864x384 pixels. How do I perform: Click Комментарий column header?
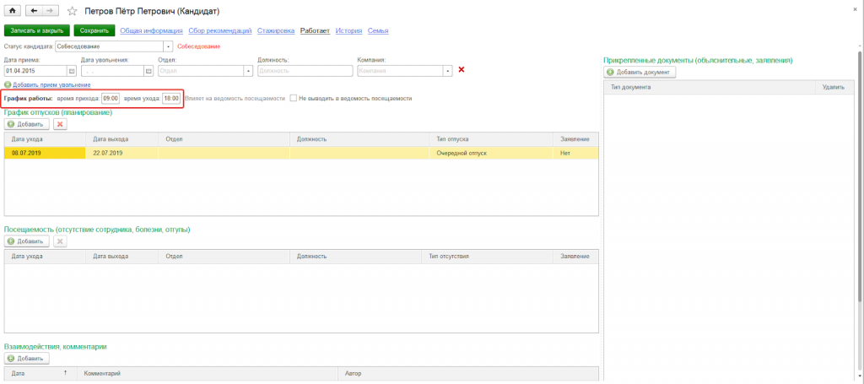point(208,374)
